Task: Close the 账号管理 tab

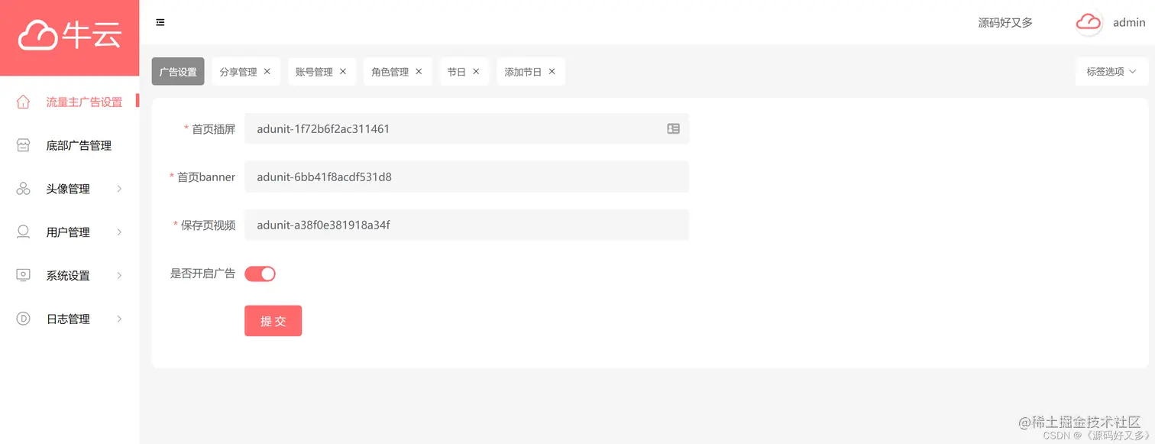Action: [x=342, y=71]
